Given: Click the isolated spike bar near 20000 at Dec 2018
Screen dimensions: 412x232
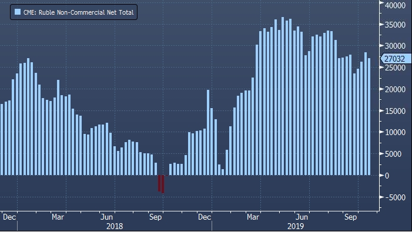Looking at the screenshot, I should coord(208,133).
